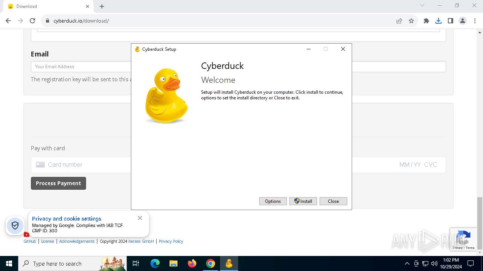The image size is (483, 271).
Task: Share this page icon in address bar
Action: click(399, 21)
